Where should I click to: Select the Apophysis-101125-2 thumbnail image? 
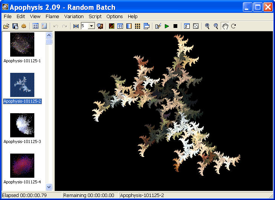click(x=22, y=85)
